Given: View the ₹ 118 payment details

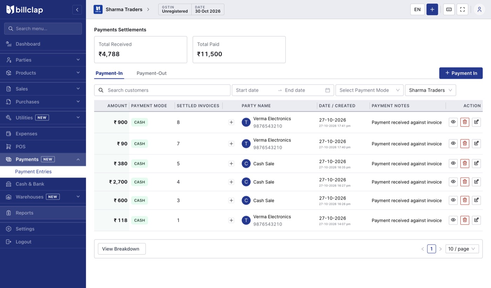Looking at the screenshot, I should [x=453, y=220].
